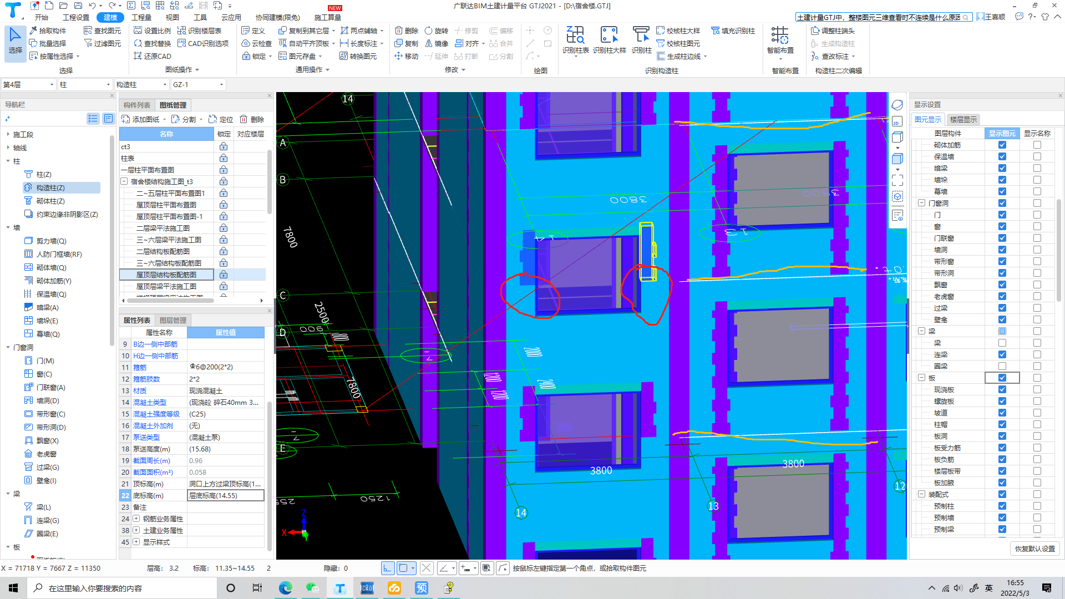Open the 工程量 ribbon tab
This screenshot has width=1065, height=599.
click(x=141, y=17)
